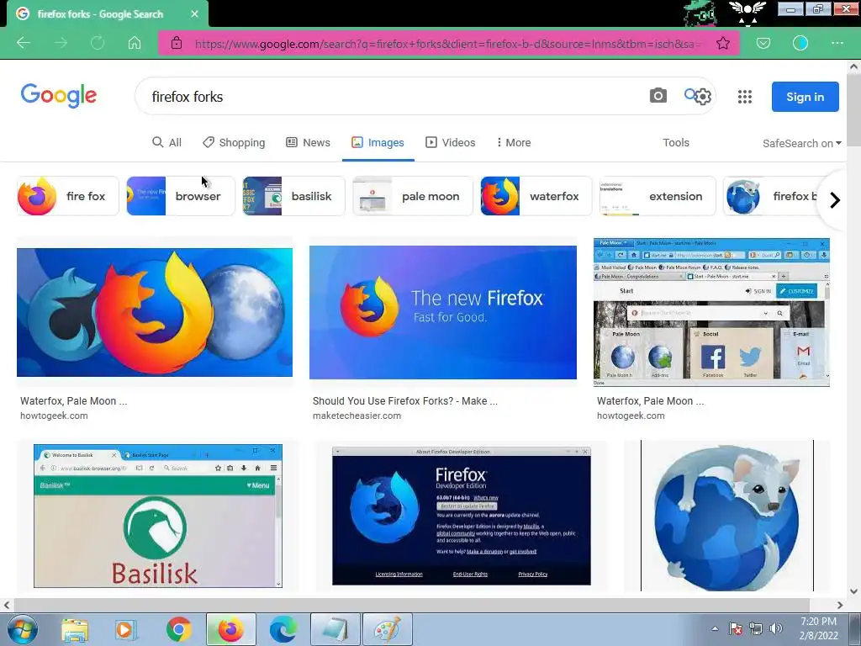Go to Google homepage via logo

[x=59, y=96]
